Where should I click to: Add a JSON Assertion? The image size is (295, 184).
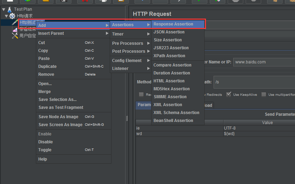[178, 32]
